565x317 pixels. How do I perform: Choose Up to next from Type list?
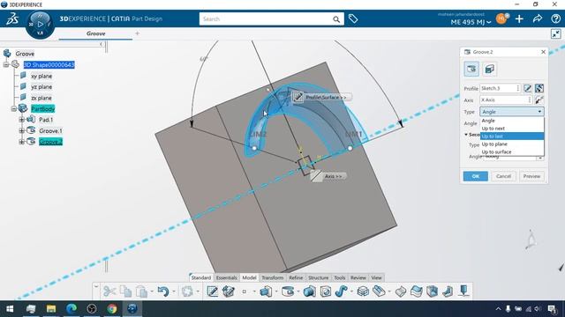coord(512,129)
